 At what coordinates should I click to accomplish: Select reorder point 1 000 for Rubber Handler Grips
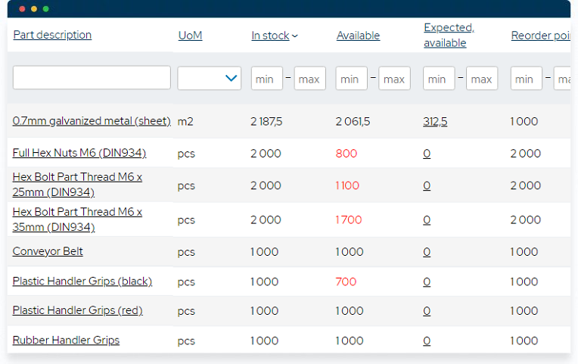524,341
